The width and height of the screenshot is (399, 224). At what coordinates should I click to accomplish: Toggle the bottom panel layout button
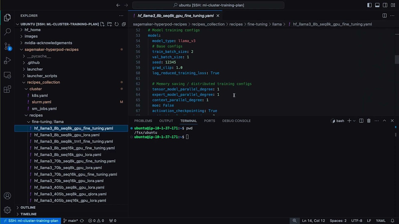click(377, 5)
